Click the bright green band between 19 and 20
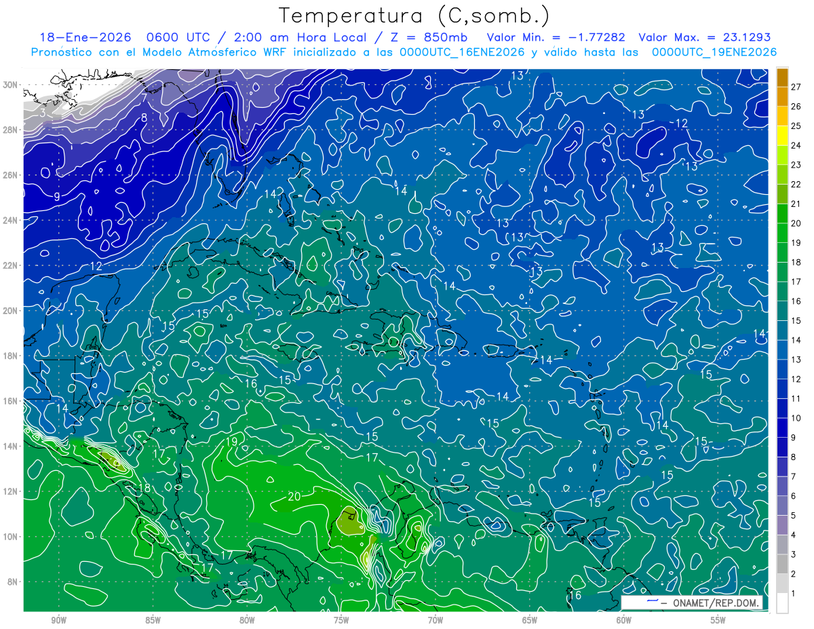Image resolution: width=814 pixels, height=629 pixels. coord(782,233)
